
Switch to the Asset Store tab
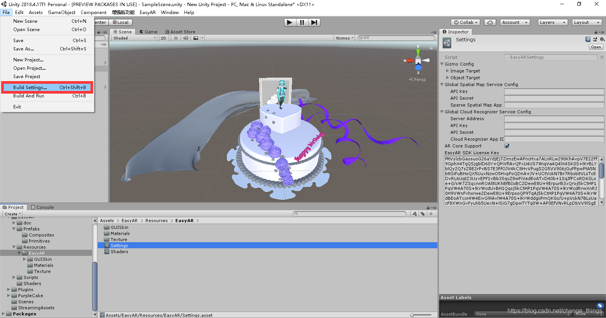(180, 32)
